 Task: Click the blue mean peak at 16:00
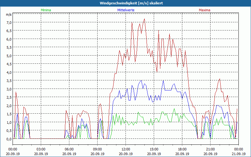coord(163,80)
